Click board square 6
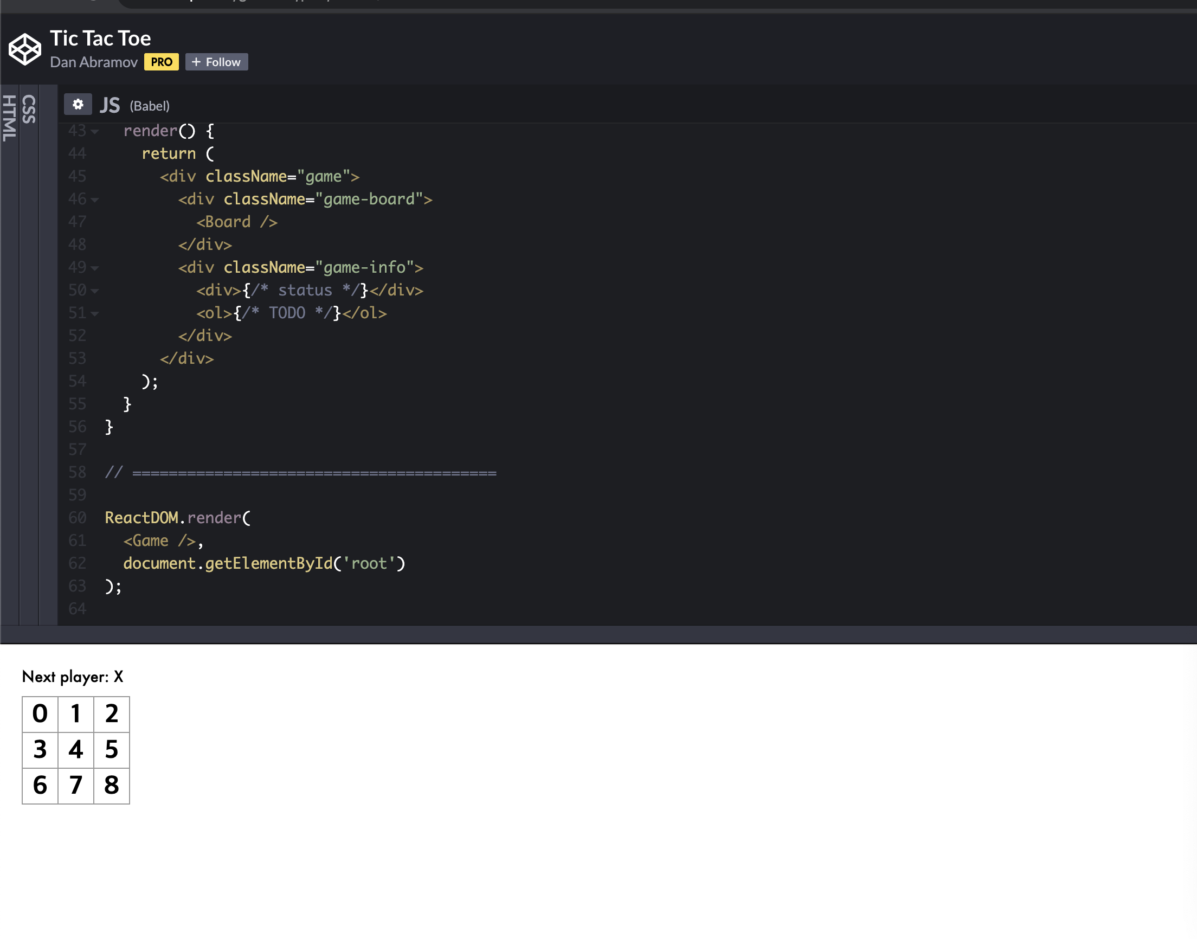This screenshot has width=1197, height=939. pos(40,786)
